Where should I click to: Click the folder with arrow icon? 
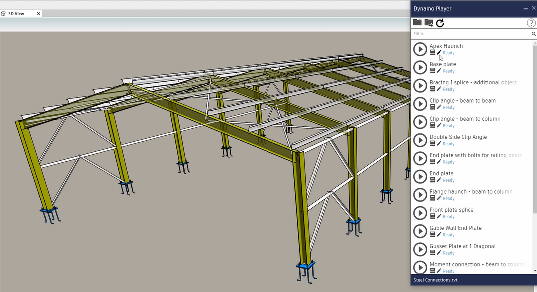tap(429, 23)
